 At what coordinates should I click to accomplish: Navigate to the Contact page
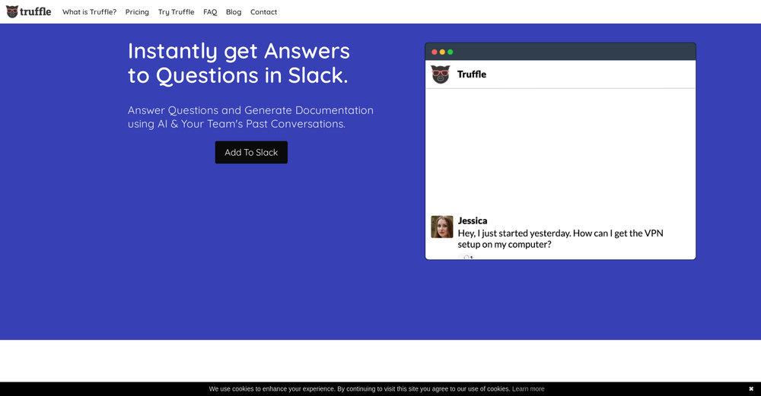coord(263,12)
